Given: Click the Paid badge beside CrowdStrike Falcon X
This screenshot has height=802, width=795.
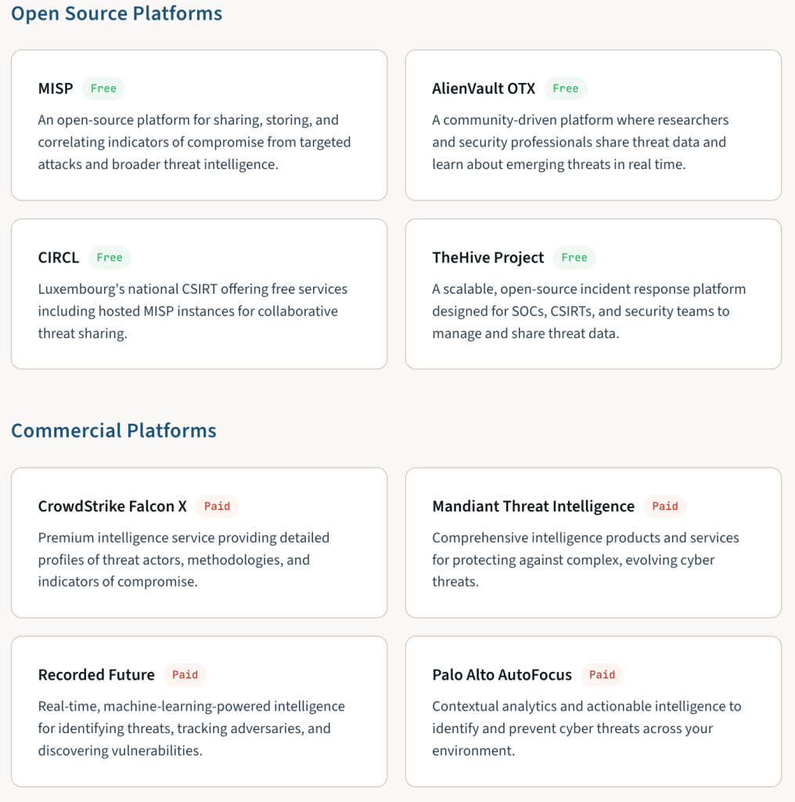Looking at the screenshot, I should (x=217, y=507).
